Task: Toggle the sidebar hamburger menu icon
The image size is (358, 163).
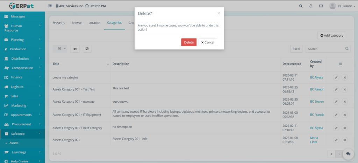Action: tap(50, 6)
